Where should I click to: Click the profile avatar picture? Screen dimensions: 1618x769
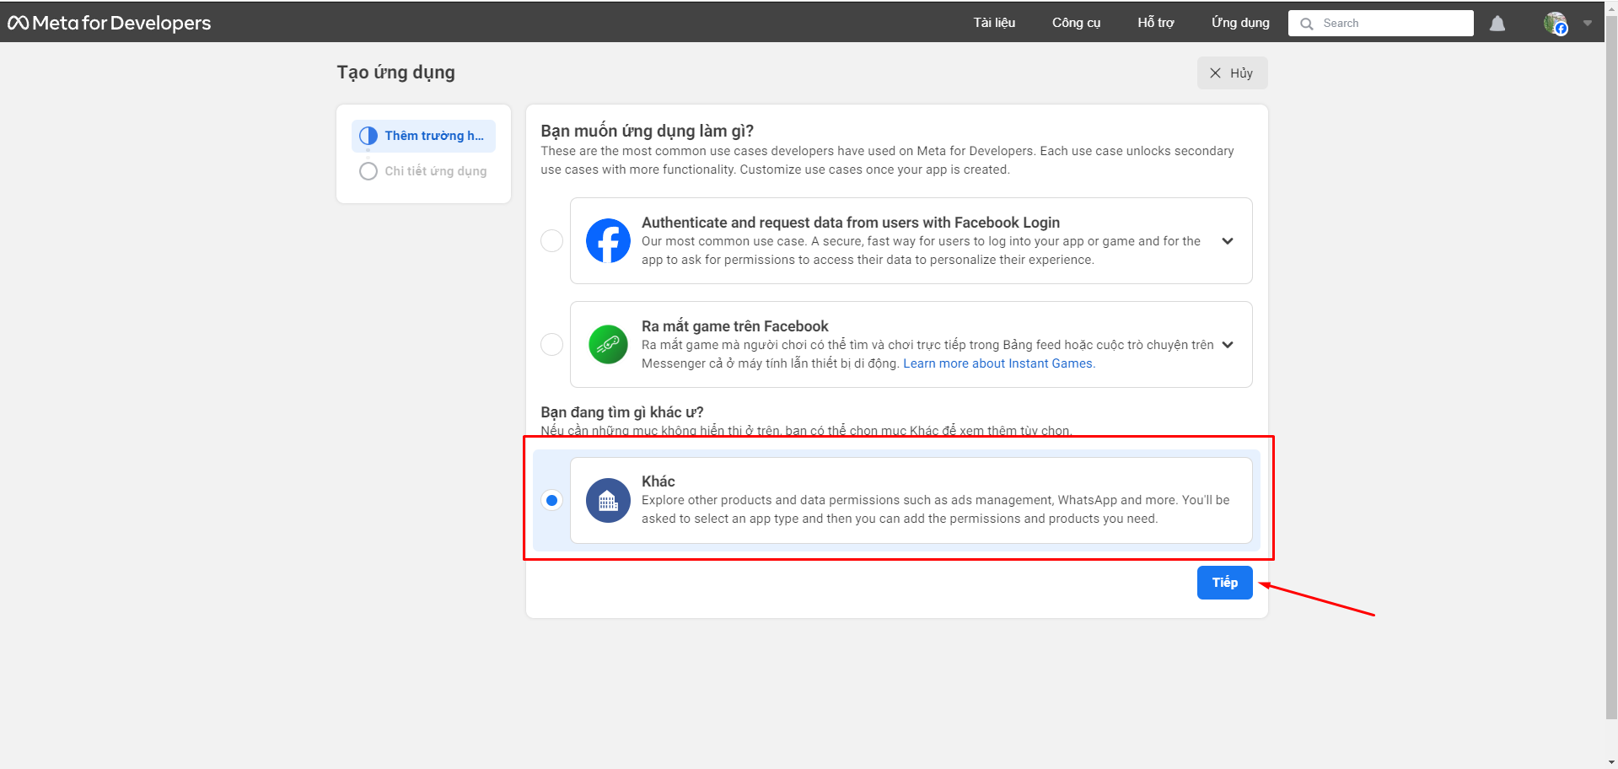tap(1555, 23)
